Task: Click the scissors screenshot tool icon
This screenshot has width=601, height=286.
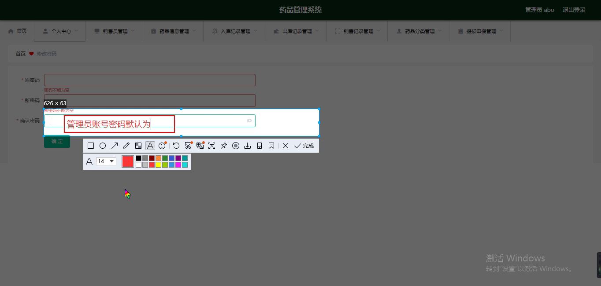Action: 188,146
